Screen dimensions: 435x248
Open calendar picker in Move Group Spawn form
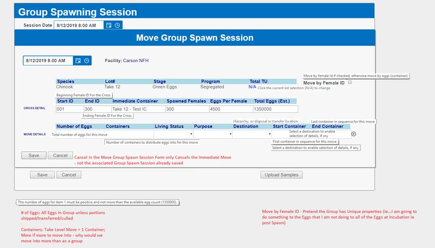pyautogui.click(x=77, y=61)
